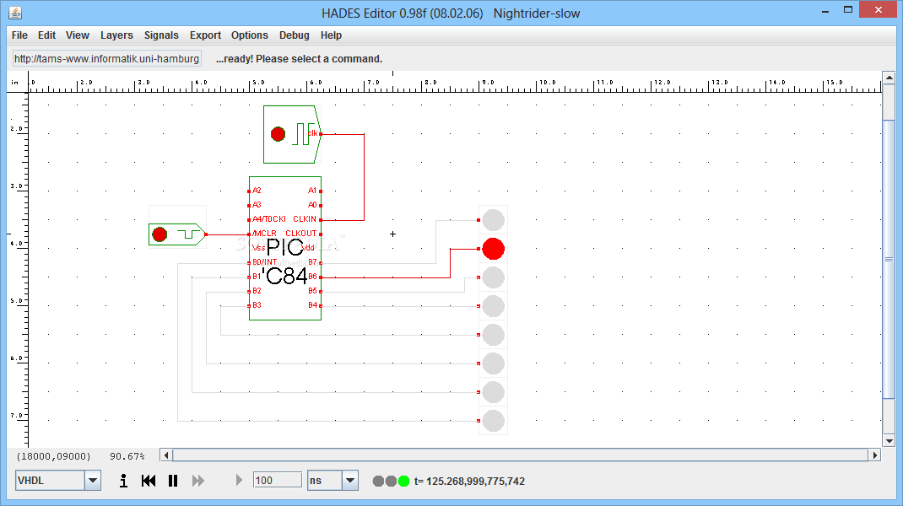Toggle the clock generator's red switch

coord(278,134)
